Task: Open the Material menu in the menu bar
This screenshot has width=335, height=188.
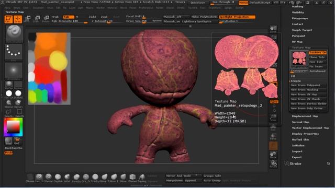Action: (x=112, y=8)
